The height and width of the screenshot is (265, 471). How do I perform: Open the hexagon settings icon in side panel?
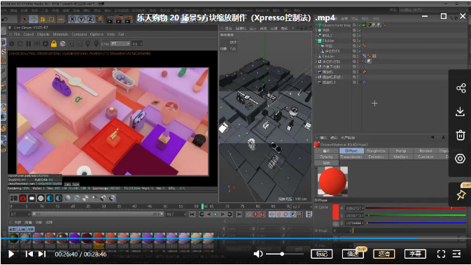tap(461, 159)
